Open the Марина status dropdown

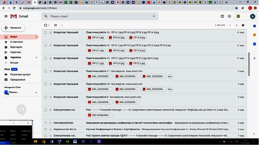[x=18, y=92]
